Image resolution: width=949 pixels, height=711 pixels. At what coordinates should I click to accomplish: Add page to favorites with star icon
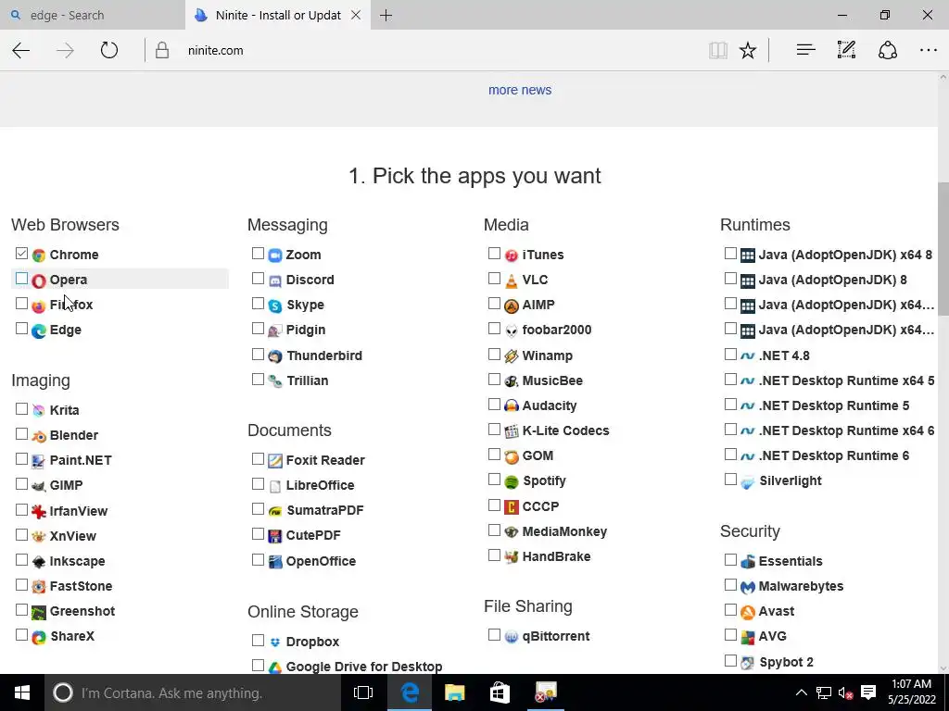[x=748, y=50]
